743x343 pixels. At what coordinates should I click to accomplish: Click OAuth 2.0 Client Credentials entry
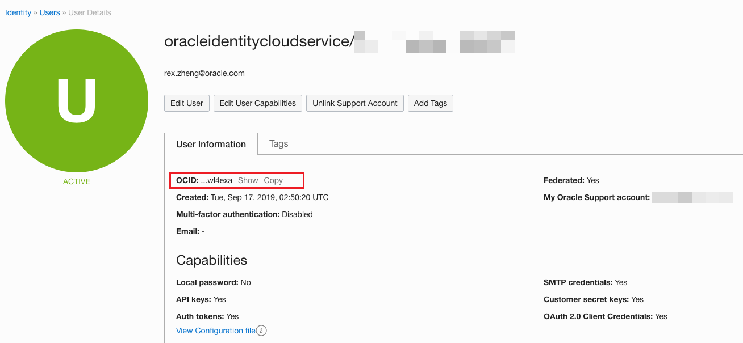(606, 316)
